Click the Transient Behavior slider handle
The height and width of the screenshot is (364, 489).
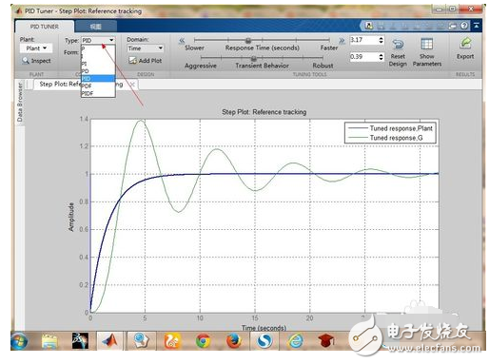pos(254,58)
